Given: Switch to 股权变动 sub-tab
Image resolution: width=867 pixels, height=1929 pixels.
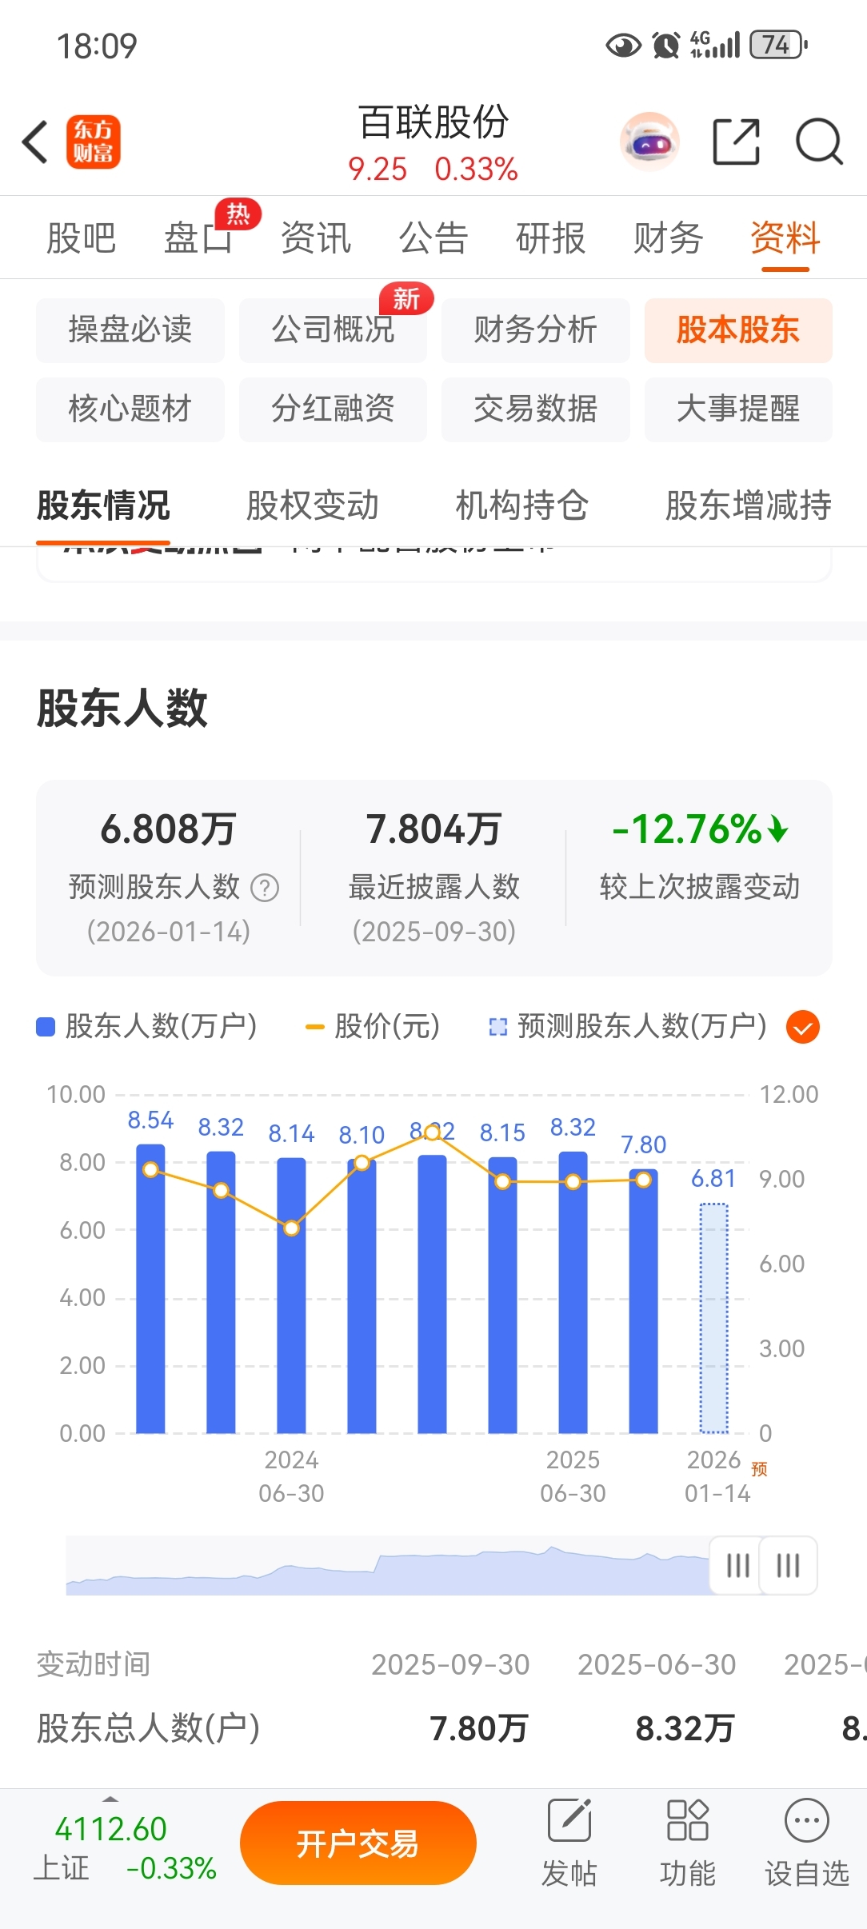Looking at the screenshot, I should coord(313,505).
